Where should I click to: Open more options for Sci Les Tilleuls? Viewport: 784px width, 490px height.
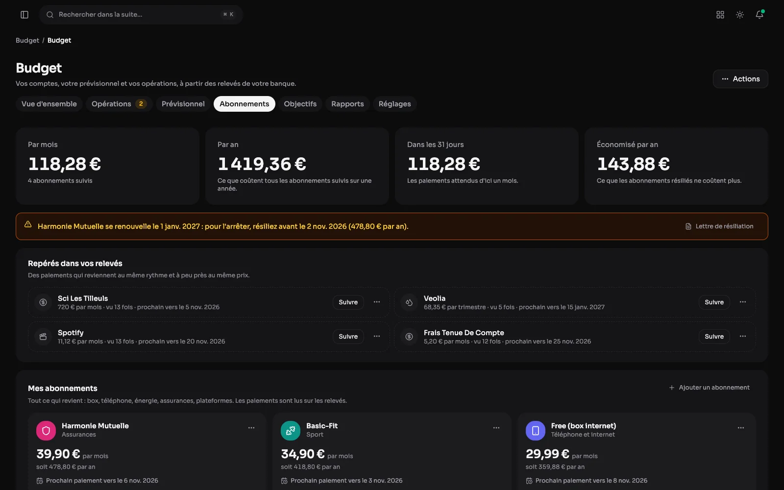pos(377,302)
